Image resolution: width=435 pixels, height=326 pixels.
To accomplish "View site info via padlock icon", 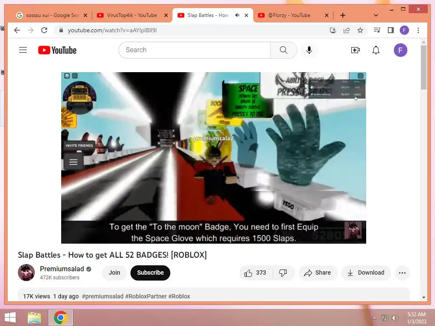I will [x=61, y=30].
